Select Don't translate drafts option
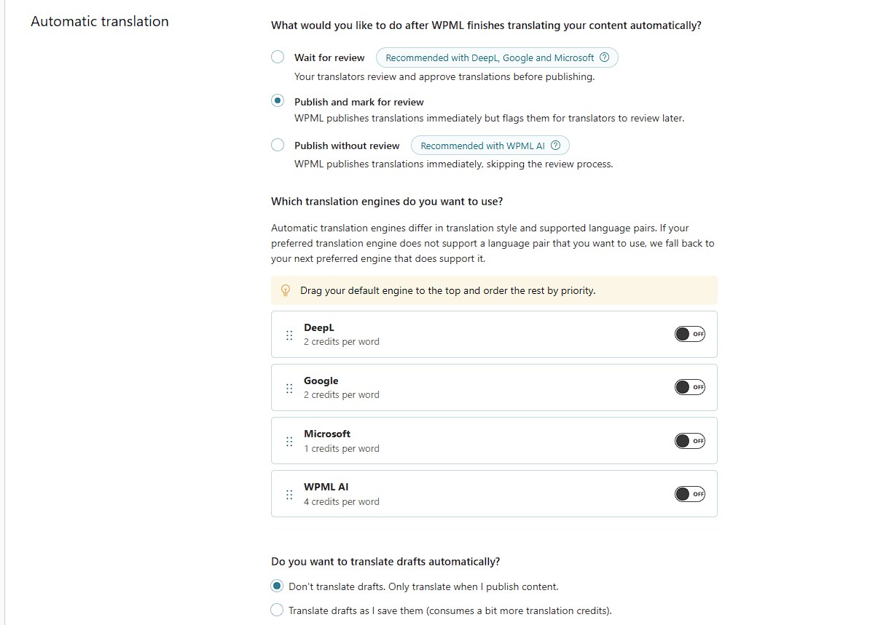 (277, 586)
